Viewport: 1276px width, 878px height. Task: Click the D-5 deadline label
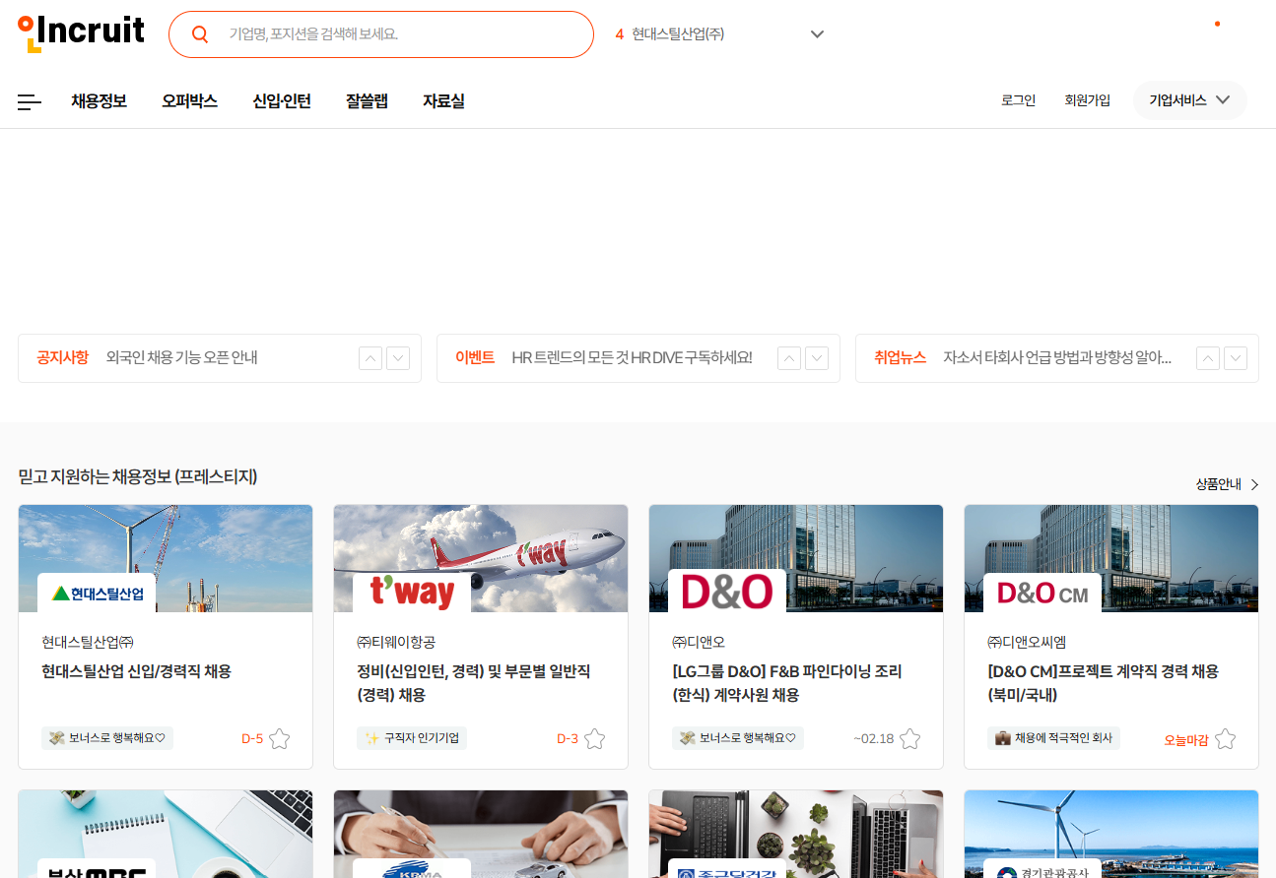pyautogui.click(x=252, y=738)
